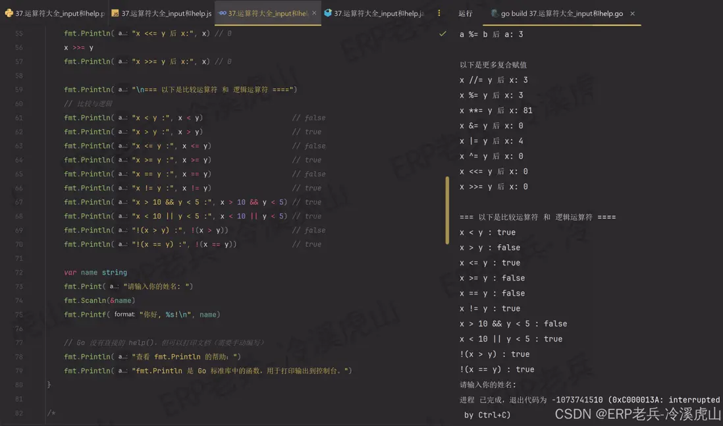Viewport: 723px width, 426px height.
Task: Click output line 'x < y : true'
Action: (x=487, y=232)
